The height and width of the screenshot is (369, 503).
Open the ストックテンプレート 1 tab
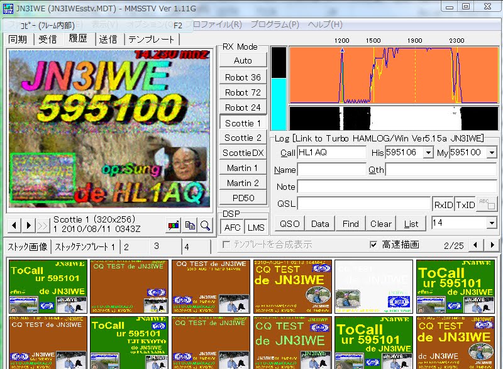coord(85,247)
